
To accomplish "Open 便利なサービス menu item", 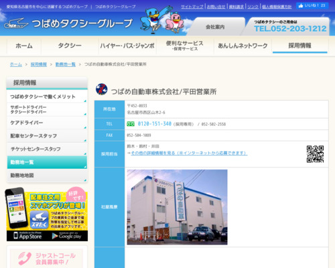I will coord(185,46).
